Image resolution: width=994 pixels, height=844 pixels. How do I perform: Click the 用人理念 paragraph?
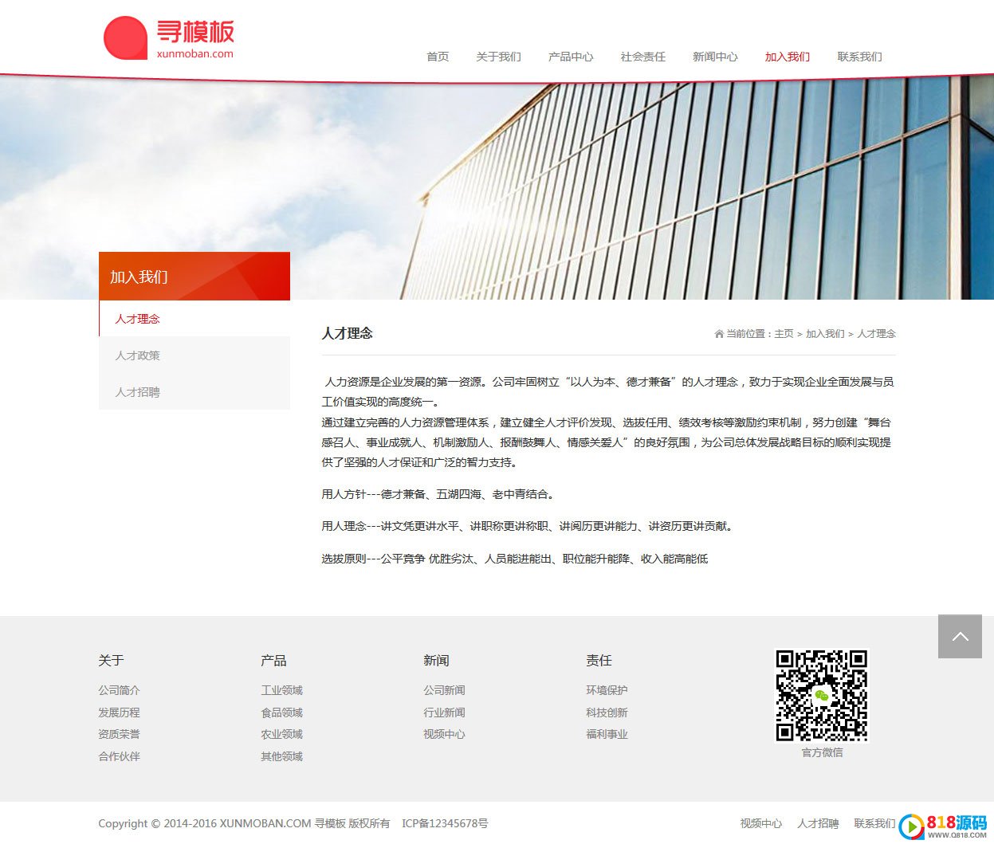click(527, 526)
